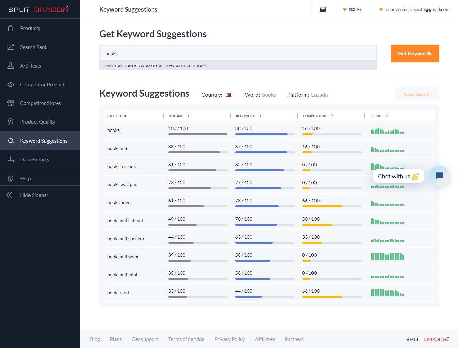Click the SUGGESTION column header
The height and width of the screenshot is (348, 458).
click(x=117, y=116)
